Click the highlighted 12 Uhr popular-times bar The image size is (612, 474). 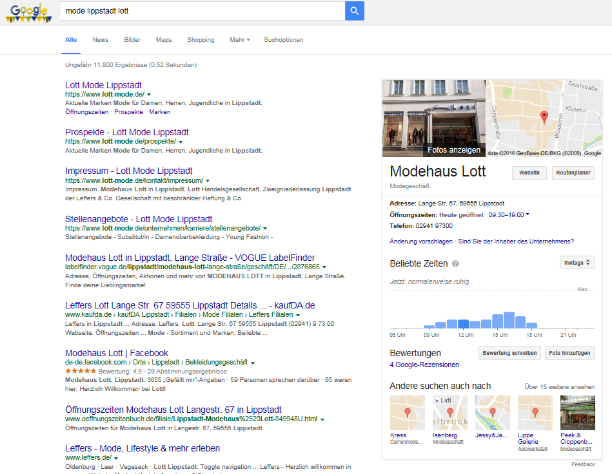point(463,323)
